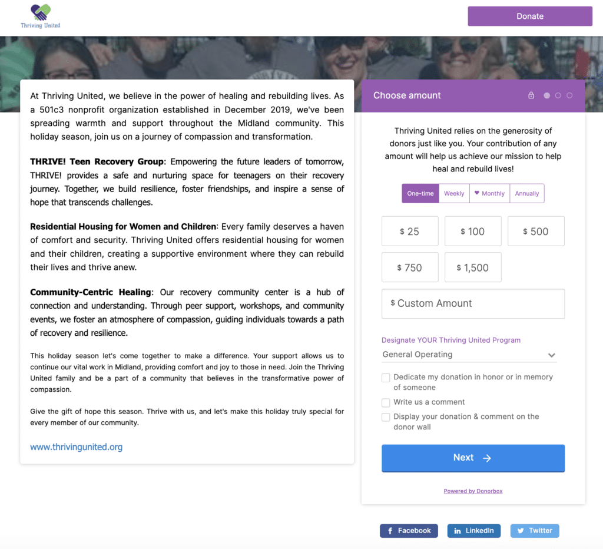Open the www.thrivingunited.org link
Viewport: 603px width, 549px height.
(76, 447)
